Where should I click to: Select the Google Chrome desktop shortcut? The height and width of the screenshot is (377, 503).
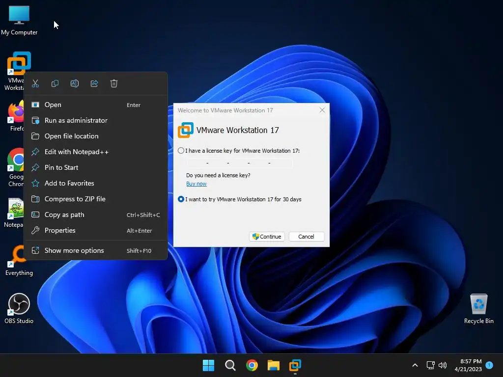[15, 167]
